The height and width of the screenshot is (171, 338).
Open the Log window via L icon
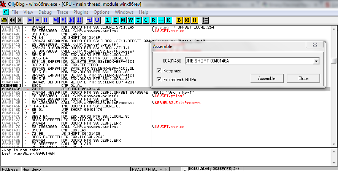pyautogui.click(x=108, y=20)
